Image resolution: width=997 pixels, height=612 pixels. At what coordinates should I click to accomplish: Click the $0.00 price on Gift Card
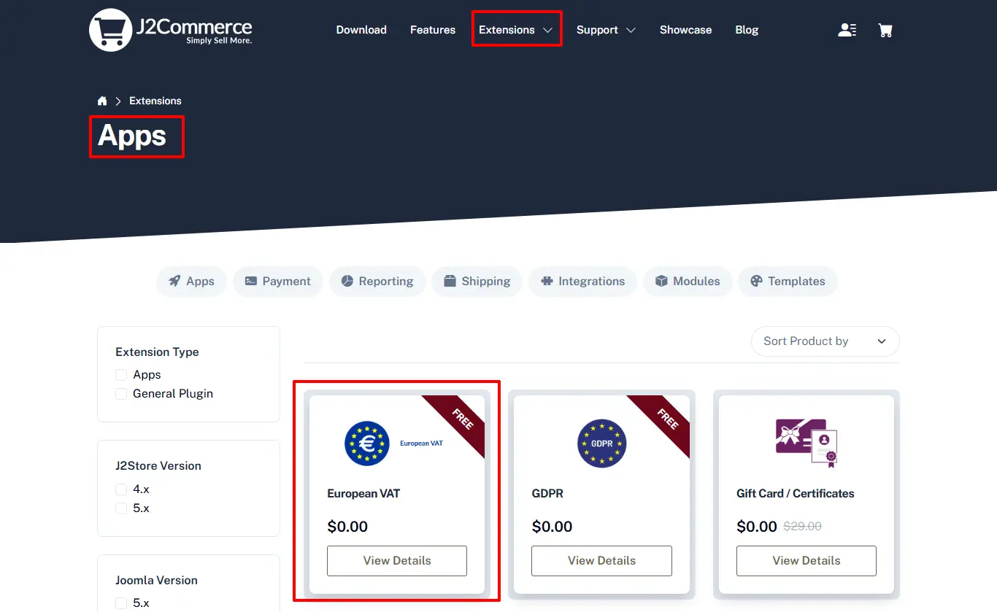point(757,527)
